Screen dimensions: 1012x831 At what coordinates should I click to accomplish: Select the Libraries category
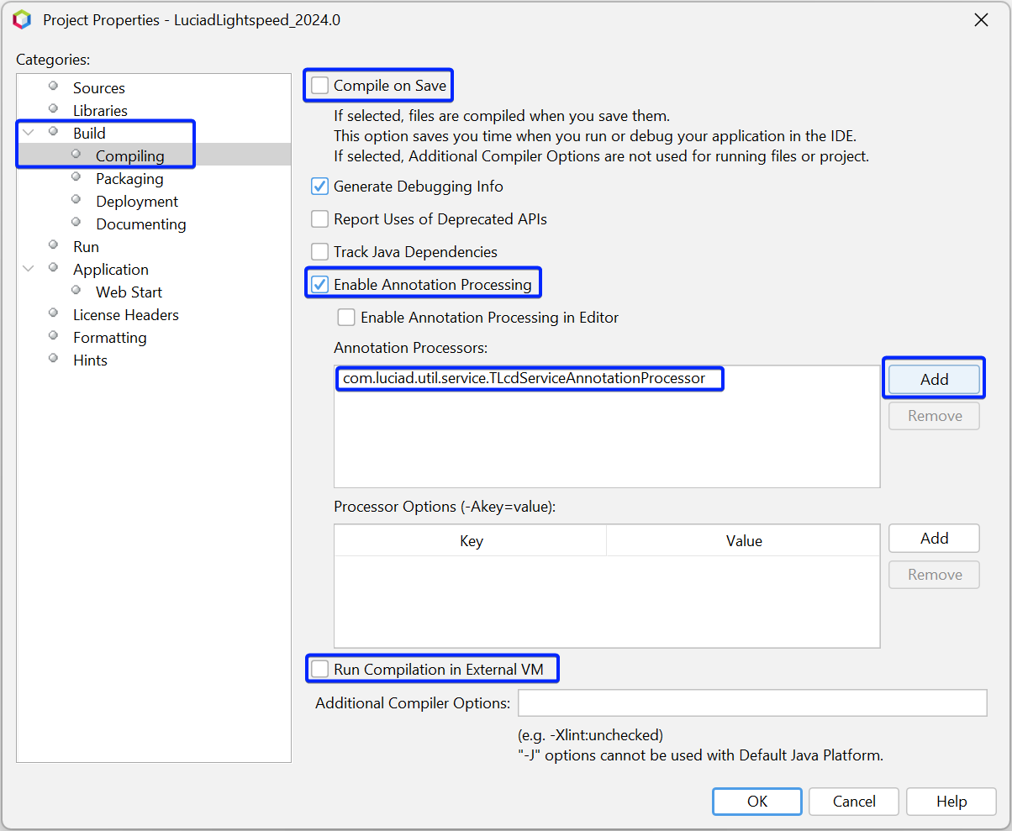pos(100,111)
